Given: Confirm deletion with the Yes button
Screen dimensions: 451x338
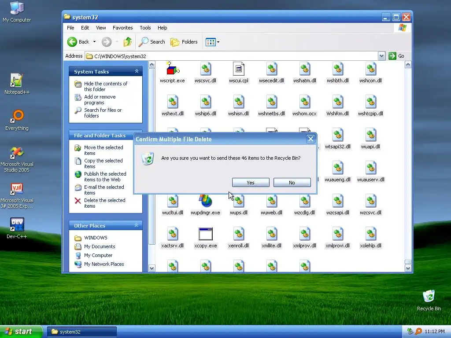Looking at the screenshot, I should pyautogui.click(x=251, y=183).
